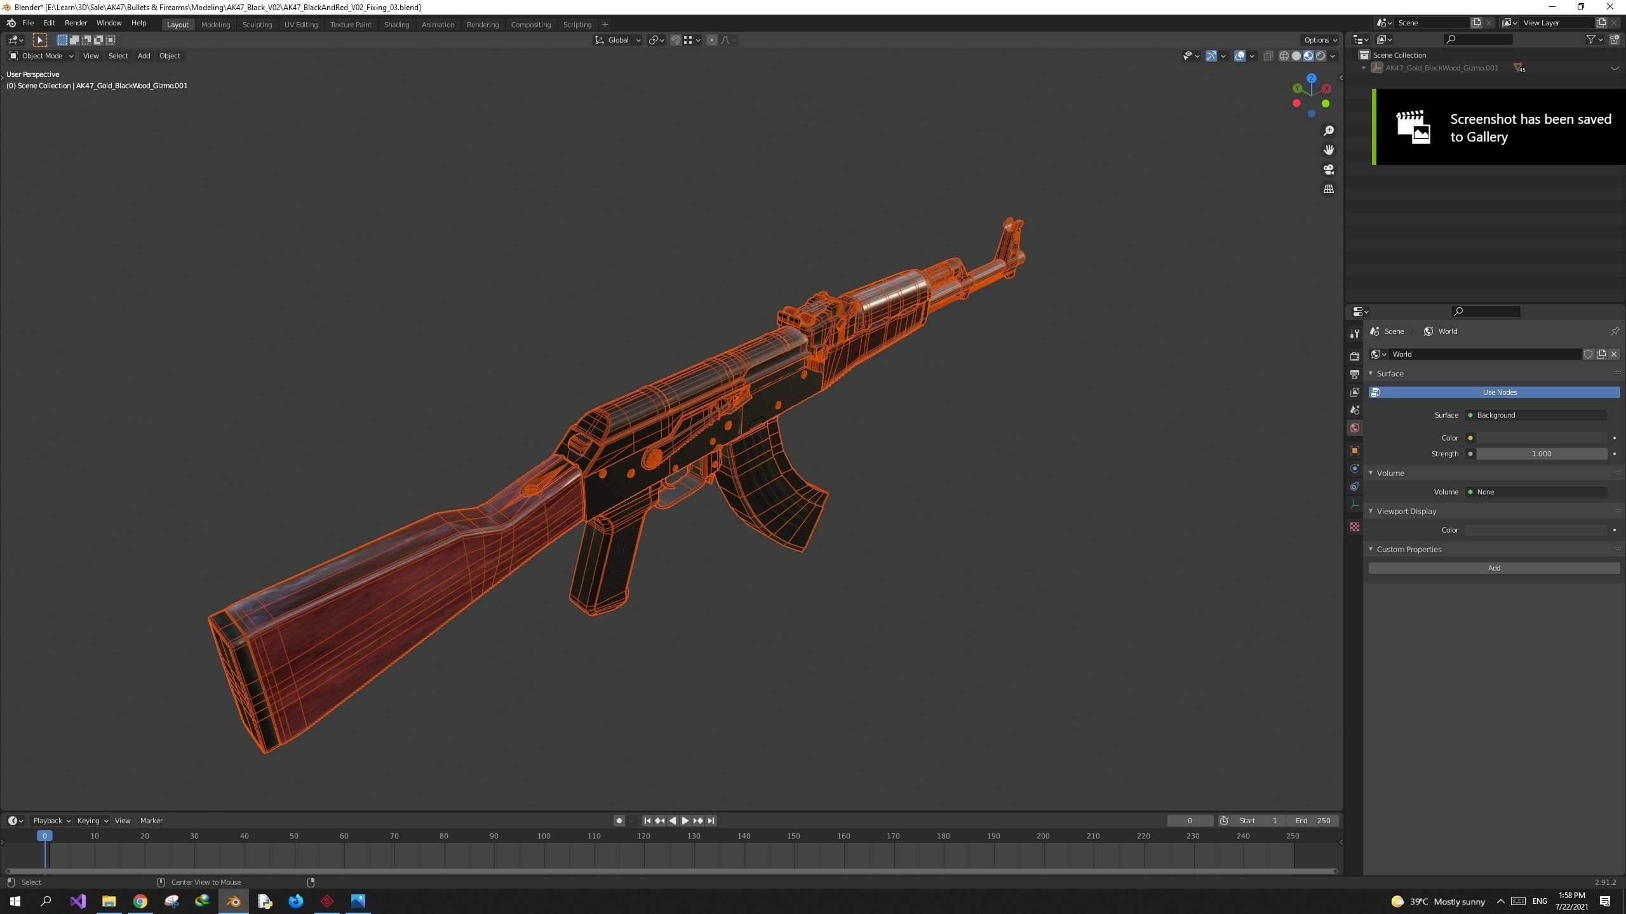Toggle snapping magnet icon
Image resolution: width=1626 pixels, height=914 pixels.
point(676,40)
